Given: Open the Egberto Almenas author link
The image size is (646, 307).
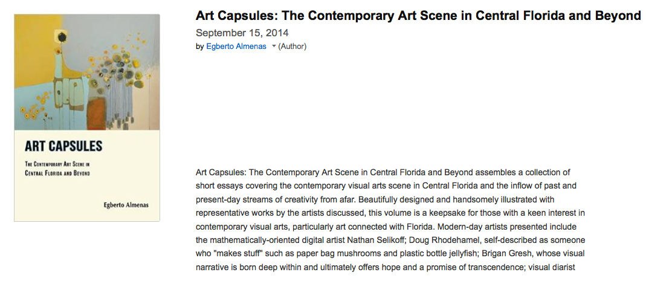Looking at the screenshot, I should 236,47.
